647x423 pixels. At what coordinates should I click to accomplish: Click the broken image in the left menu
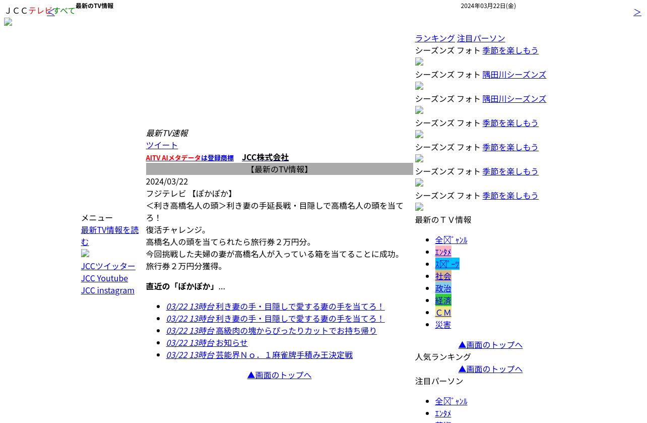tap(85, 254)
